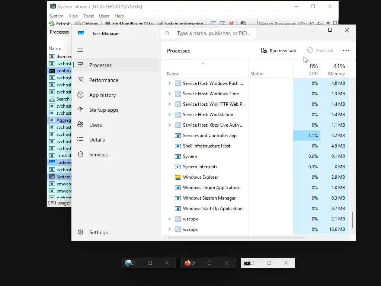Click the Task Manager vertical scrollbar
The width and height of the screenshot is (381, 286).
[x=353, y=220]
